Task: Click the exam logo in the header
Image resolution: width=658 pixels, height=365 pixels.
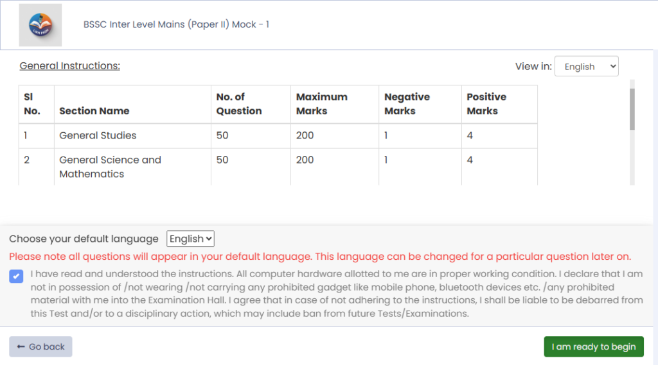Action: (40, 25)
